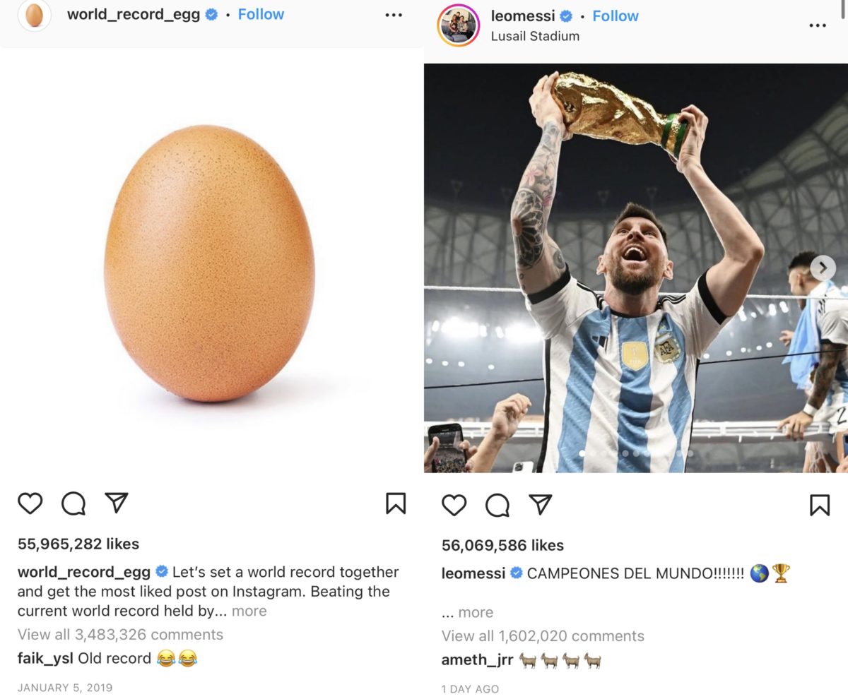Expand the egg caption with 'more'
This screenshot has width=848, height=699.
249,611
